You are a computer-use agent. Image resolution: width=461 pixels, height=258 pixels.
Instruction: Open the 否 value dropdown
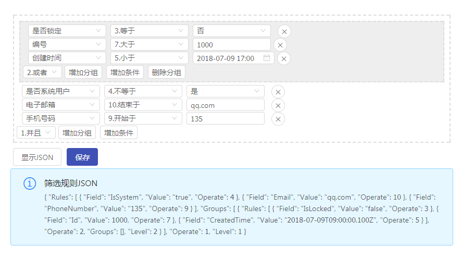[x=231, y=31]
